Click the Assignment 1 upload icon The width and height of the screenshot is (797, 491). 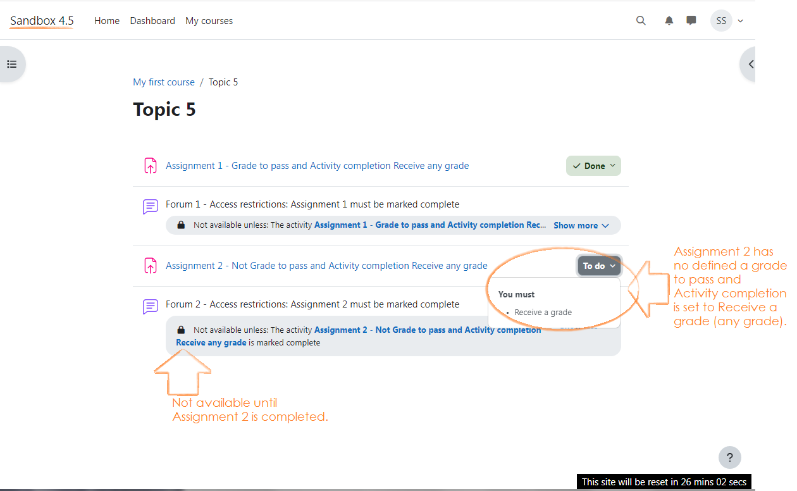pyautogui.click(x=150, y=166)
